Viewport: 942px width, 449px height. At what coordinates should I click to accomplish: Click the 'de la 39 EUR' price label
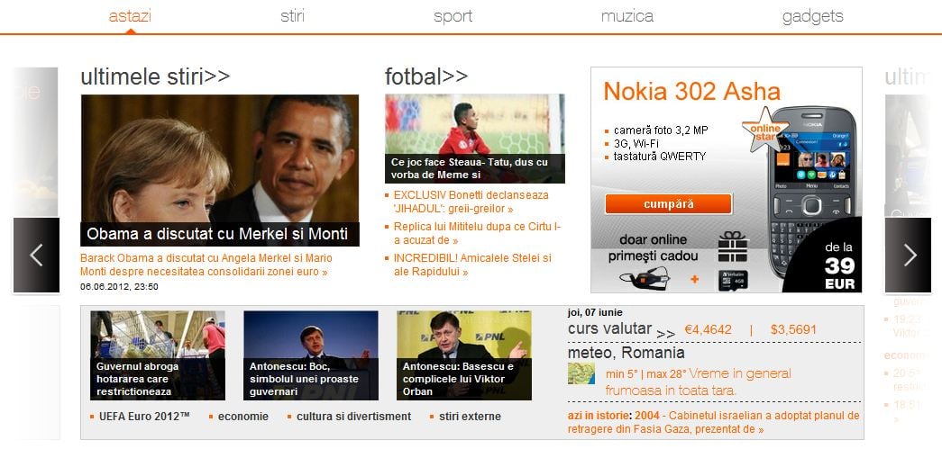pyautogui.click(x=839, y=265)
